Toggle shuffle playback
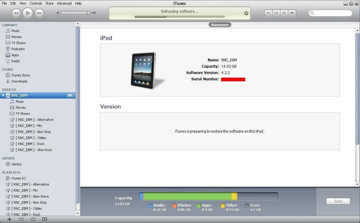The height and width of the screenshot is (223, 360). [21, 220]
